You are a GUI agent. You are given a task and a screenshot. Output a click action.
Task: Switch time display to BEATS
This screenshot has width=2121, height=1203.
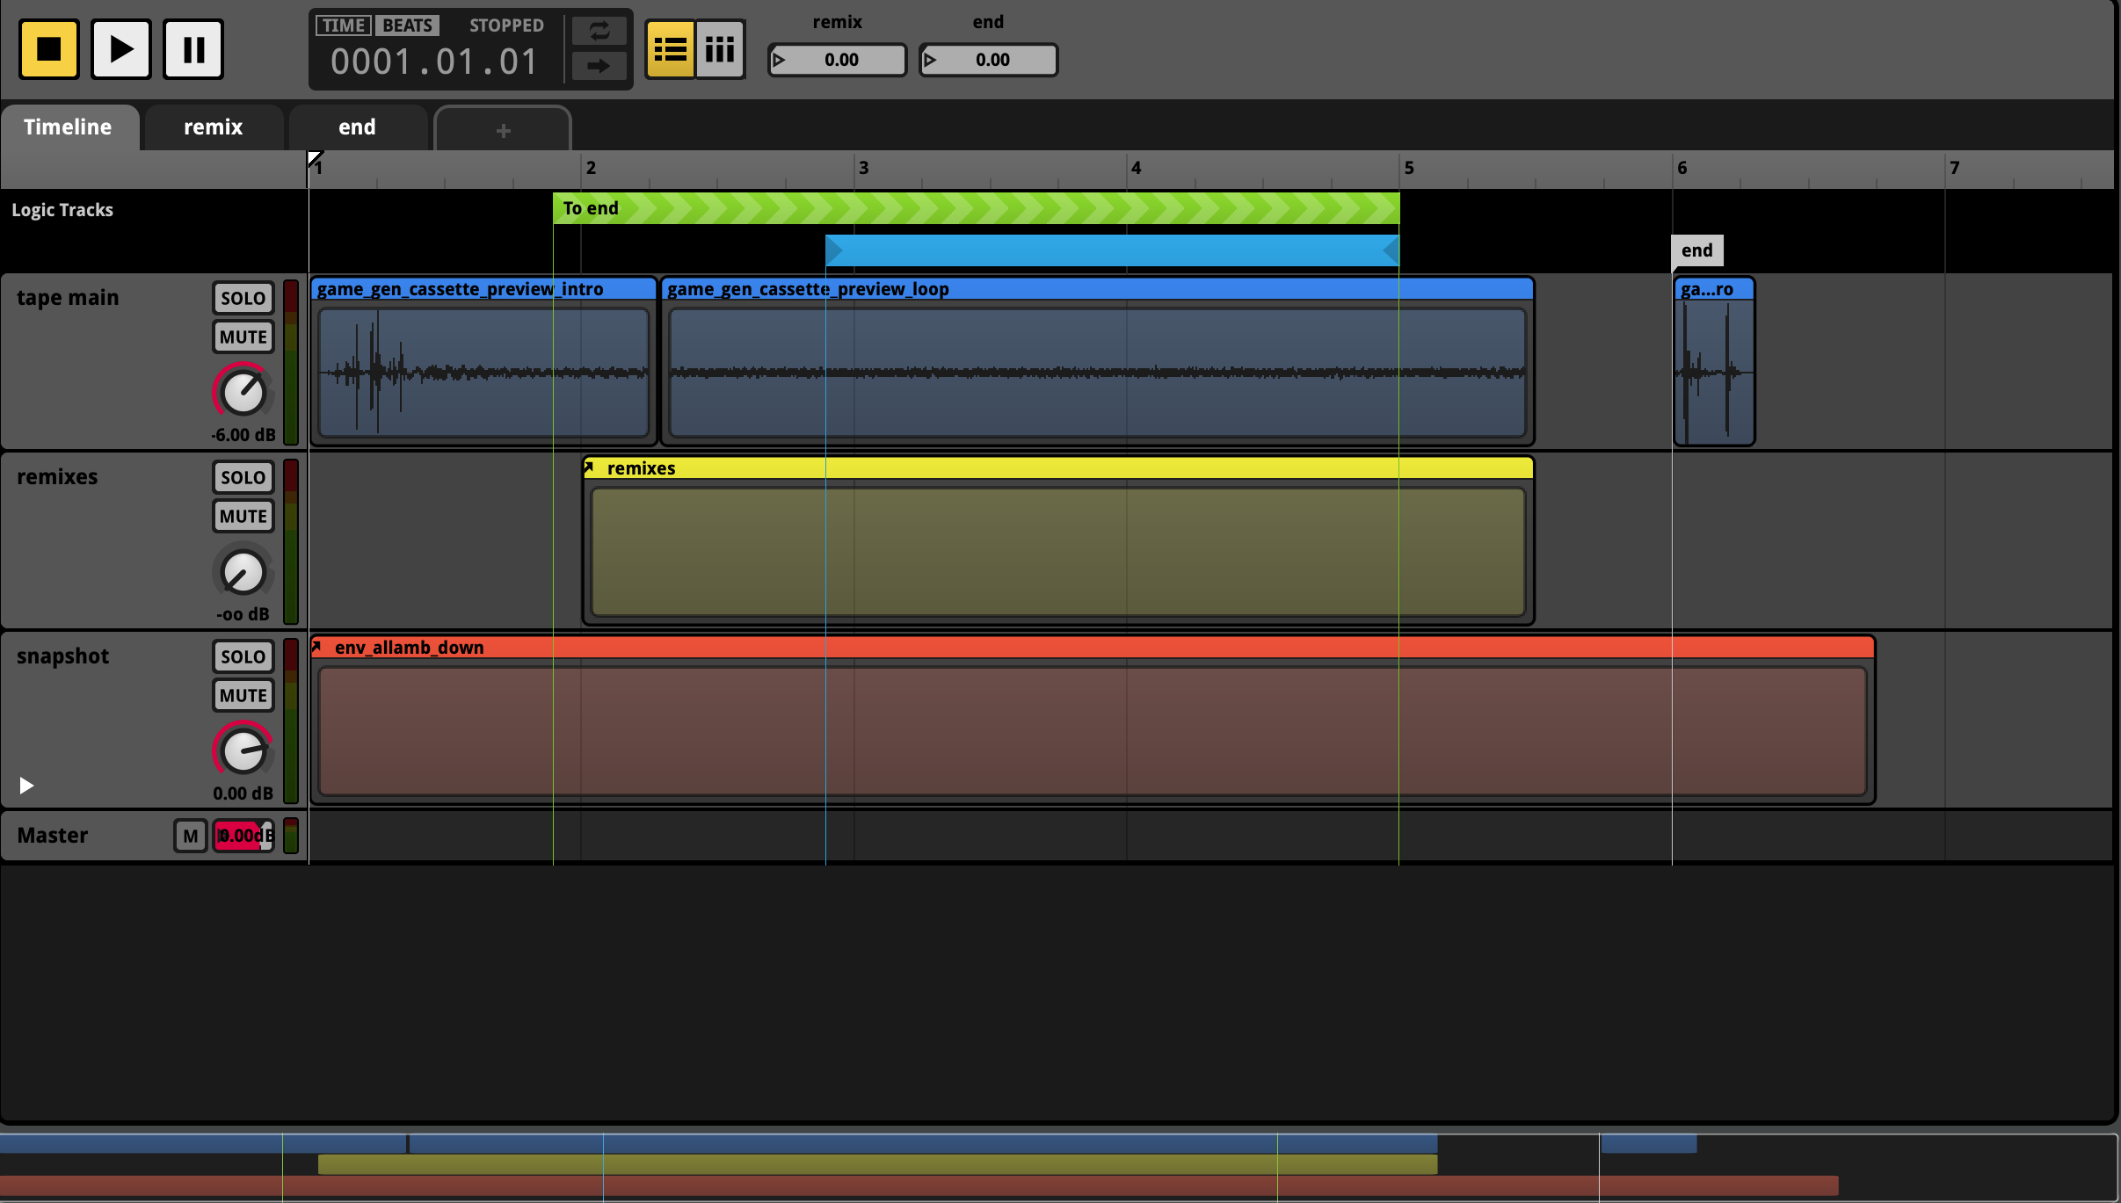click(x=406, y=25)
